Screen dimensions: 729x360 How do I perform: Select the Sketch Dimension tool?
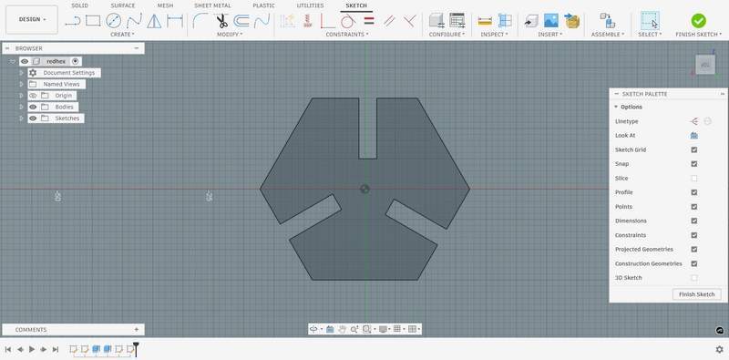(x=175, y=20)
